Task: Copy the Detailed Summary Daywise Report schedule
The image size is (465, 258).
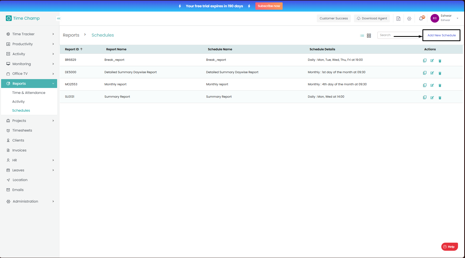Action: click(425, 73)
